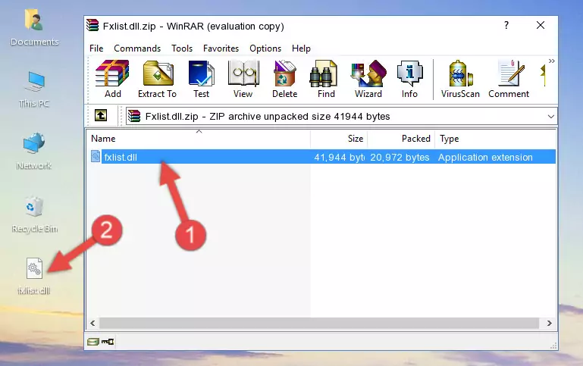Open the Tools menu
Screen dimensions: 583x366
click(x=182, y=48)
